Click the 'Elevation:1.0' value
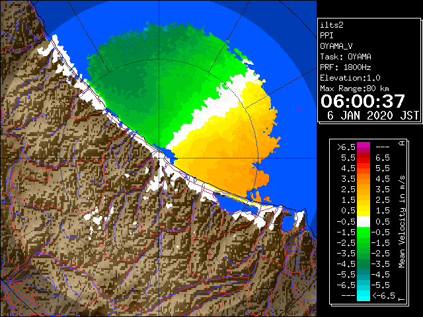Image resolution: width=423 pixels, height=317 pixels. click(350, 78)
